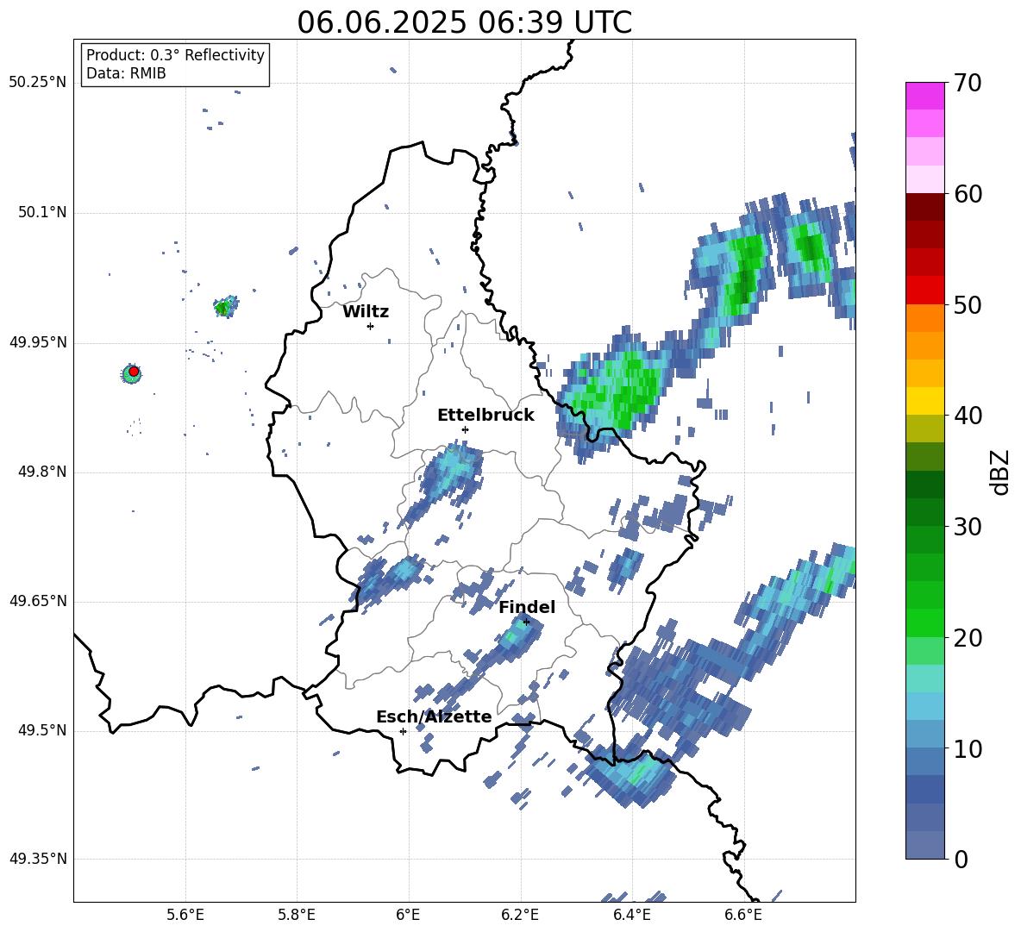Click the green radar echo on the left map edge
The image size is (1021, 932).
coord(225,306)
